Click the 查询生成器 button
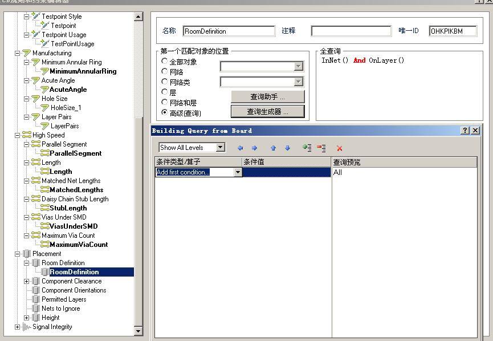The width and height of the screenshot is (493, 341). [268, 111]
